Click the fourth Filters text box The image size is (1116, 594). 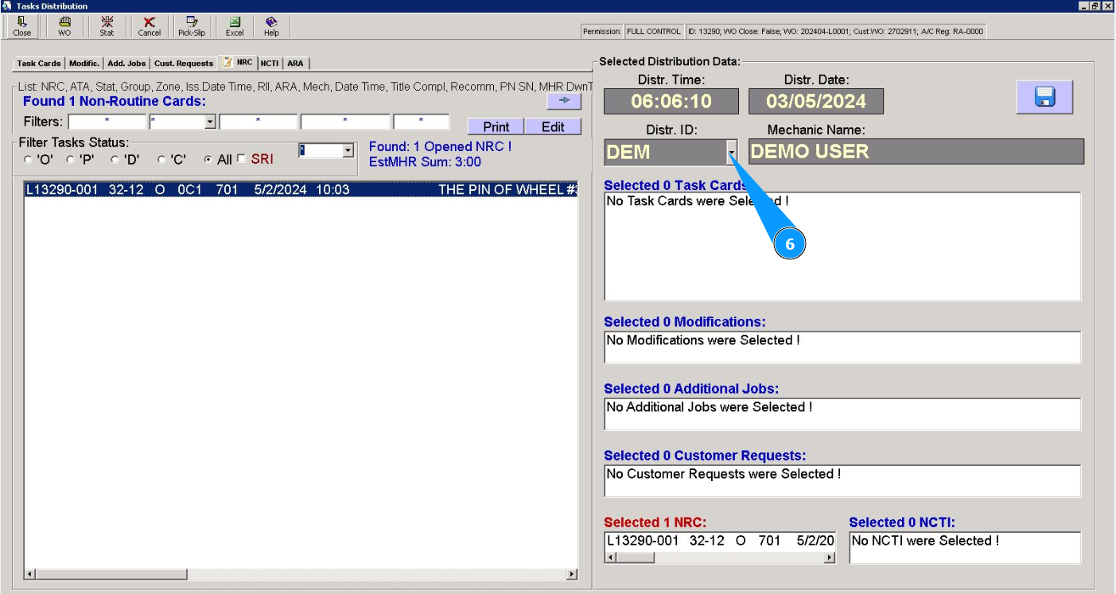click(x=345, y=122)
